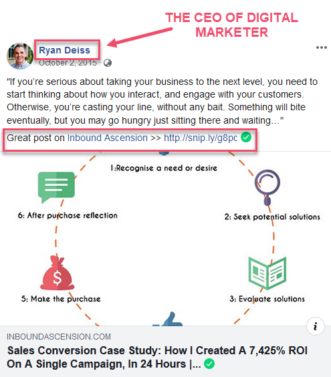Click green checkmark after article headline

(209, 364)
